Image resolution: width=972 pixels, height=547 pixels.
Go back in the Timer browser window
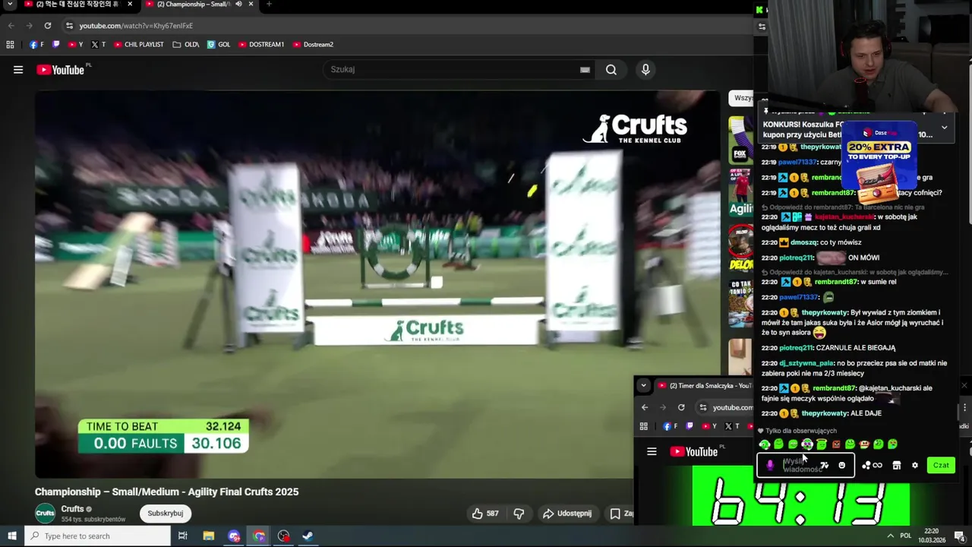645,407
